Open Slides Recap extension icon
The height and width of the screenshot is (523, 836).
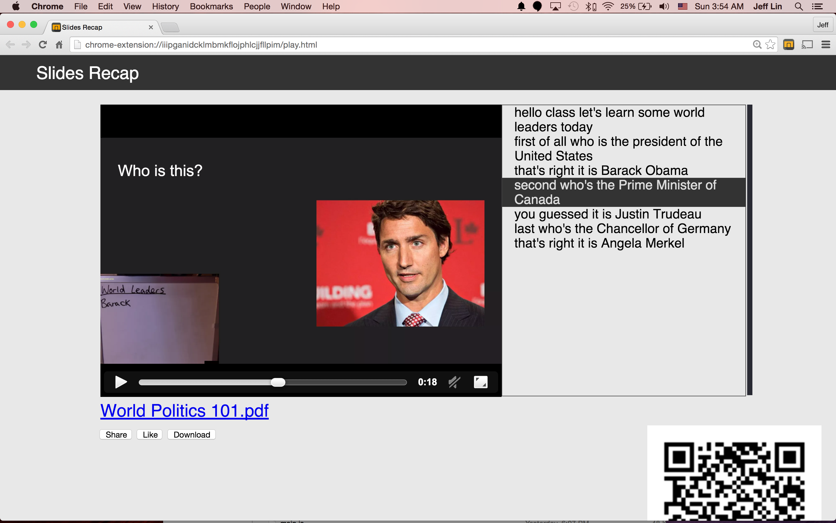click(788, 45)
